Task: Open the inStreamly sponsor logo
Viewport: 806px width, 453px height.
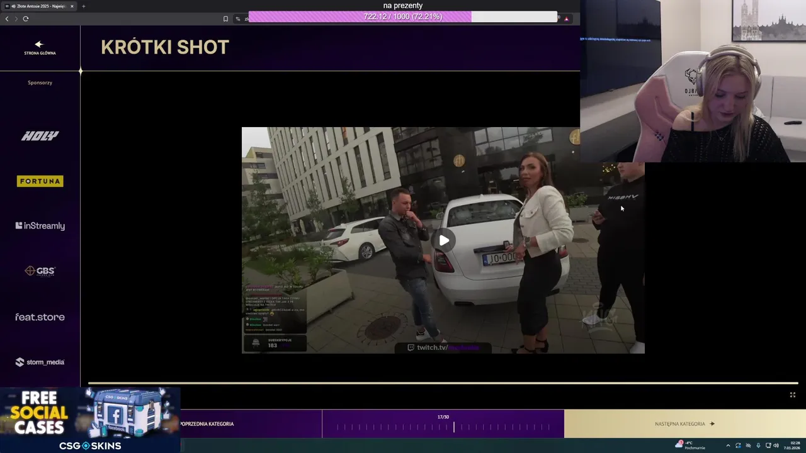Action: (40, 226)
